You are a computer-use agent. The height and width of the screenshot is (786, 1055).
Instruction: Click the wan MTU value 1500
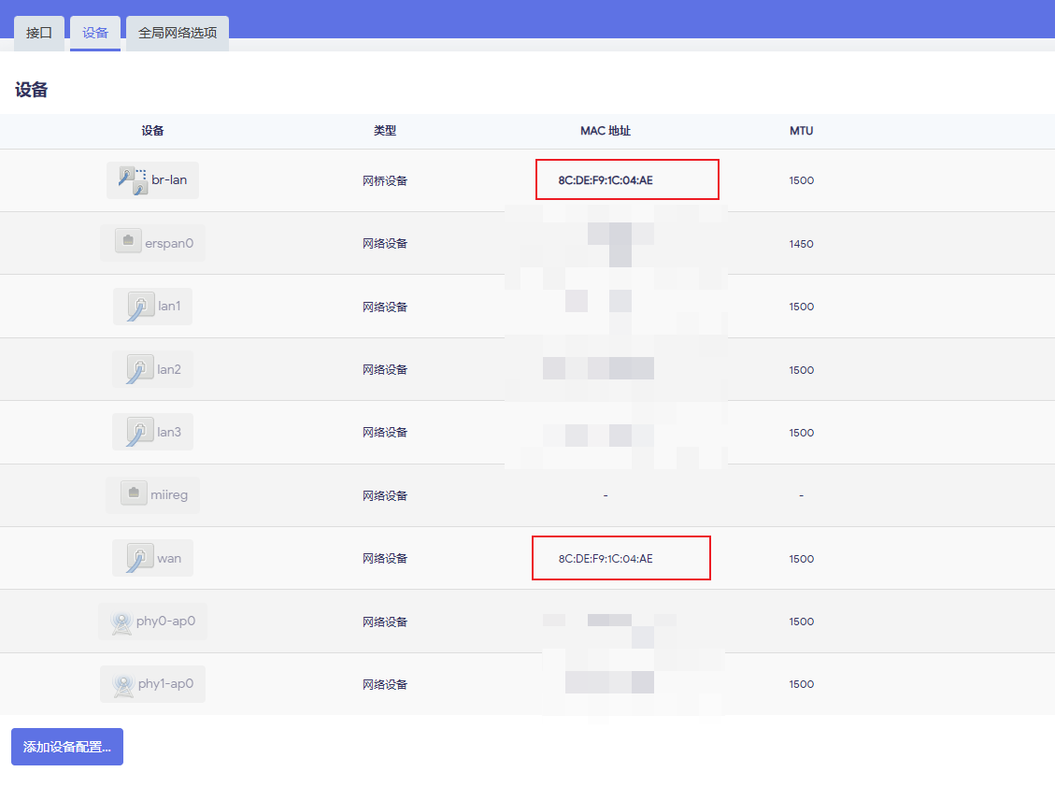pos(802,559)
